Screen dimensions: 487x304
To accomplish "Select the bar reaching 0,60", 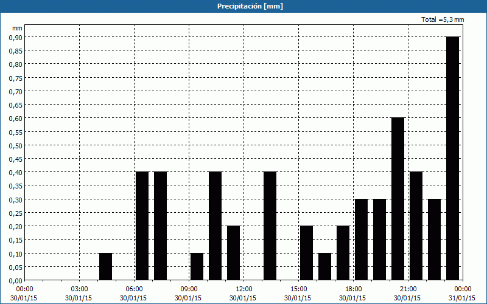I will (398, 199).
